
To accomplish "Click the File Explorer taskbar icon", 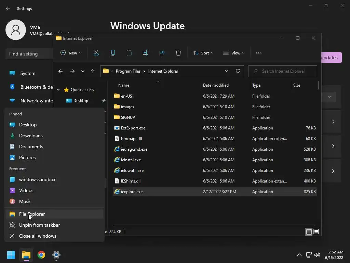I will point(26,255).
